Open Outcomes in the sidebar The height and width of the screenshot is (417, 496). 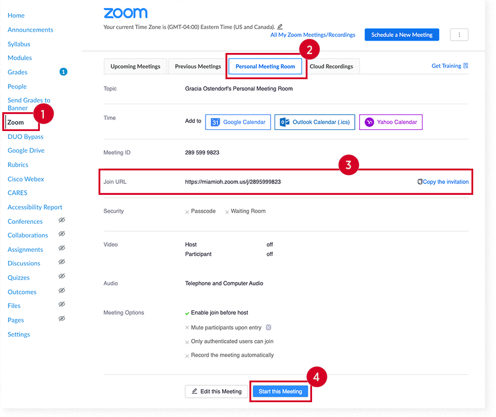pyautogui.click(x=22, y=292)
